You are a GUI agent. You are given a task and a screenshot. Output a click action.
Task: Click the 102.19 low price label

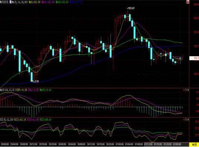tap(35, 82)
